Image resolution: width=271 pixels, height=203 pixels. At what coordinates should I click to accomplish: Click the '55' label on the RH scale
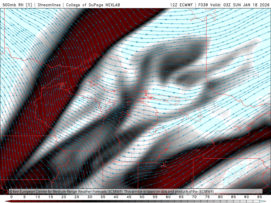click(x=155, y=197)
